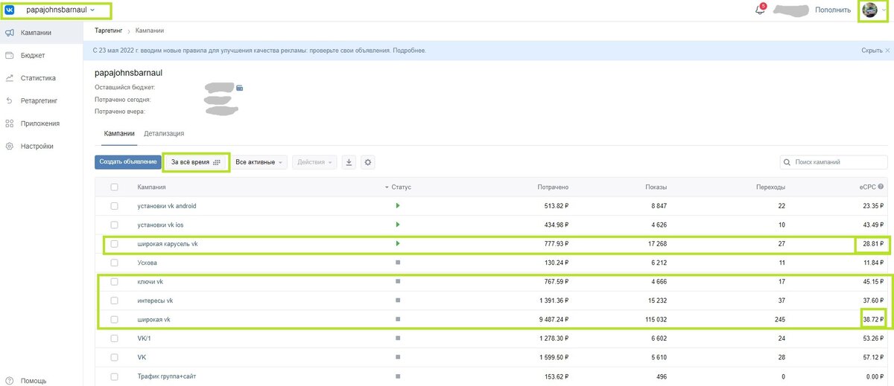Check the ключи vk campaign checkbox
Image resolution: width=894 pixels, height=386 pixels.
pyautogui.click(x=114, y=281)
